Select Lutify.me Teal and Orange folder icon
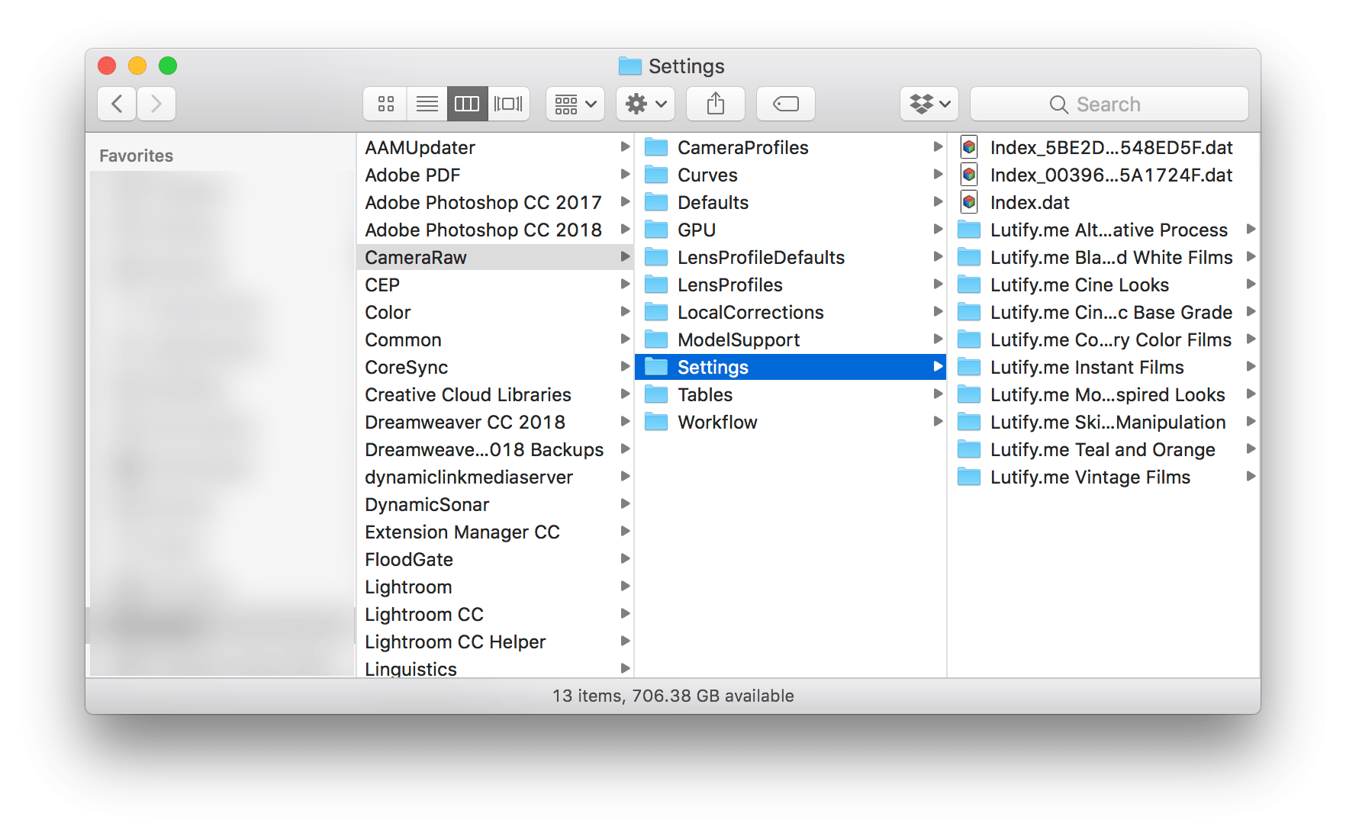1346x836 pixels. click(x=969, y=449)
